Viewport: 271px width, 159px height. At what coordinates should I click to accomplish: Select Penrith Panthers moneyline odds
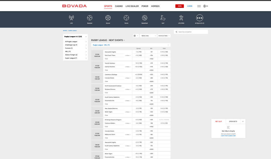click(x=151, y=63)
